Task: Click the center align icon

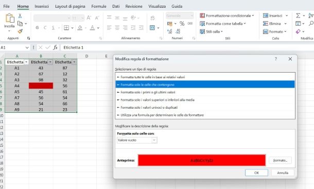Action: (x=117, y=28)
